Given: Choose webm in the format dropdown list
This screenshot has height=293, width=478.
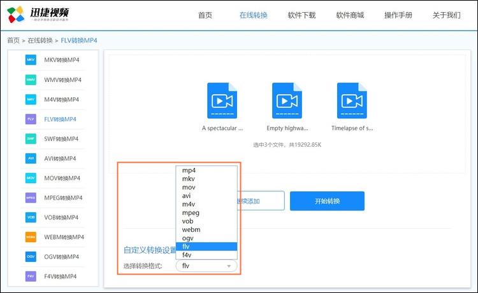Looking at the screenshot, I should (191, 229).
